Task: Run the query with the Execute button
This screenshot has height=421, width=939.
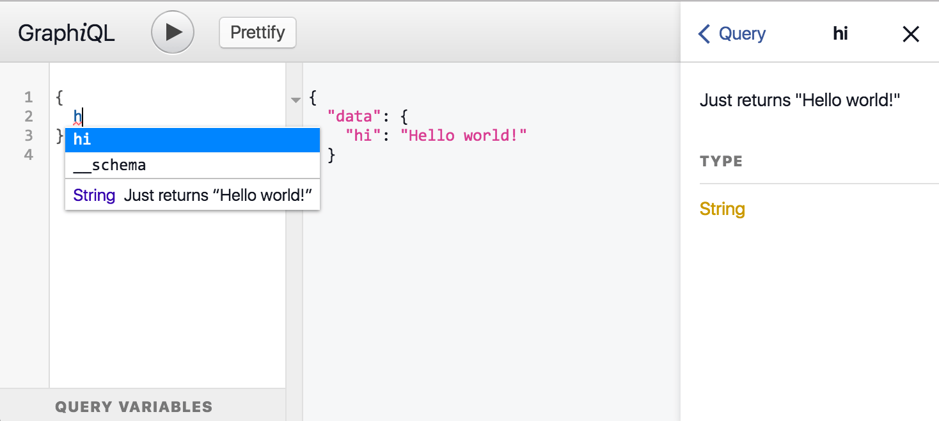Action: (x=172, y=33)
